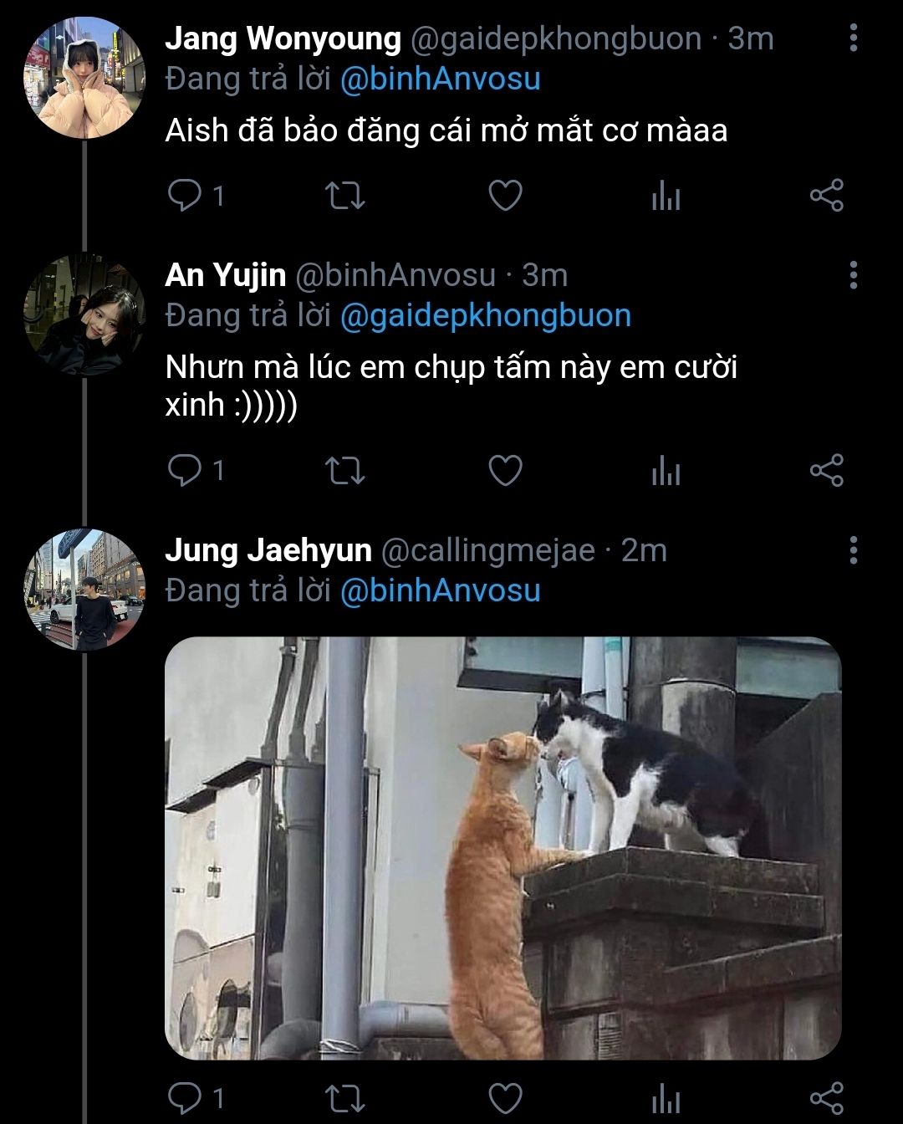View analytics of An Yujin's tweet
The width and height of the screenshot is (903, 1124).
click(666, 471)
